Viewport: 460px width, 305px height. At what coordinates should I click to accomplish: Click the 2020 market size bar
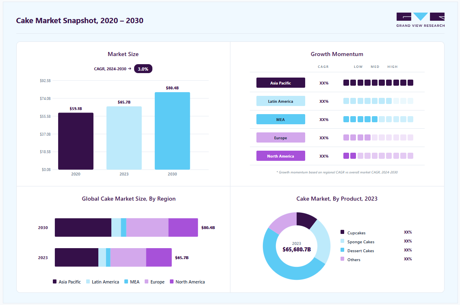pyautogui.click(x=76, y=141)
